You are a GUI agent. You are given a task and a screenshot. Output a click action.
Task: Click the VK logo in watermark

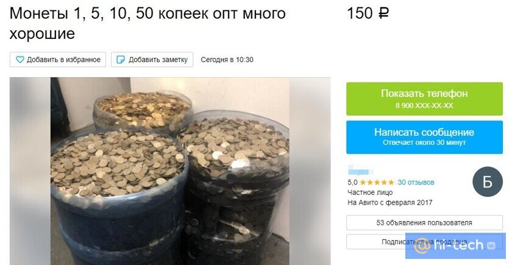(x=491, y=246)
